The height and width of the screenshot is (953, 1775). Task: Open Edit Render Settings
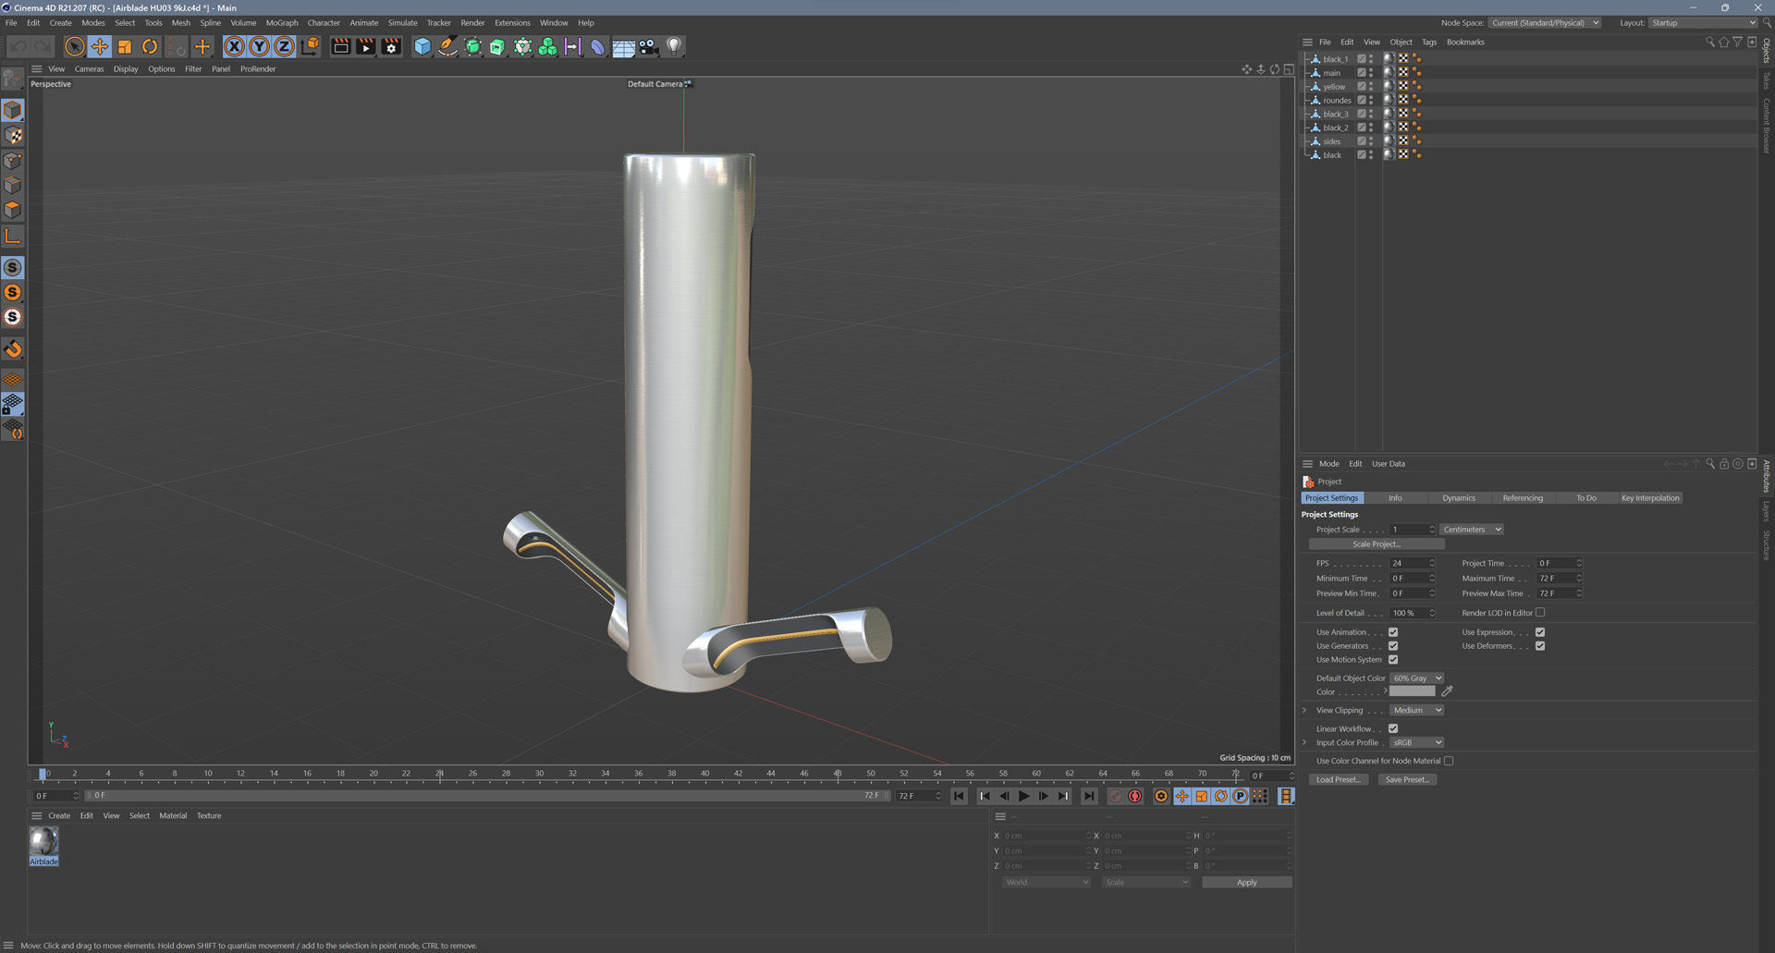pyautogui.click(x=391, y=46)
